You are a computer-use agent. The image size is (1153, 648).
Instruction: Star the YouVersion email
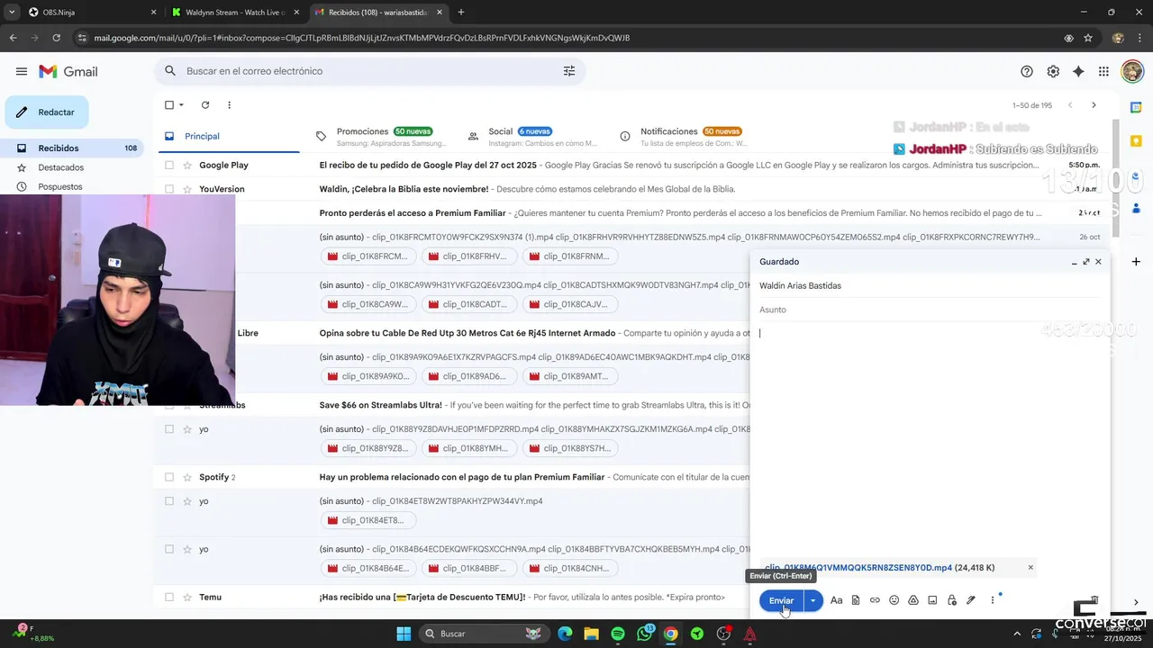[187, 189]
